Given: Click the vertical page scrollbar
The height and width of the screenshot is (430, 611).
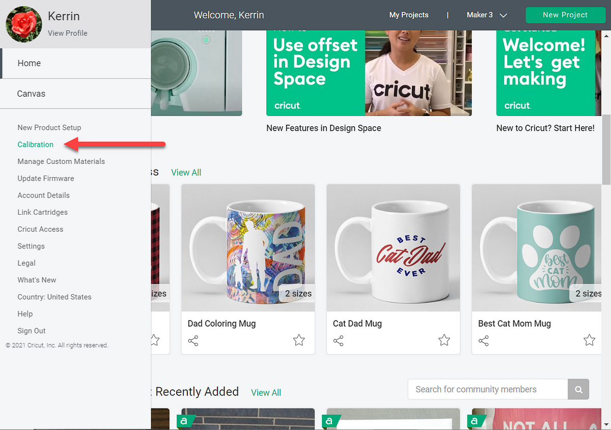Looking at the screenshot, I should tap(606, 150).
